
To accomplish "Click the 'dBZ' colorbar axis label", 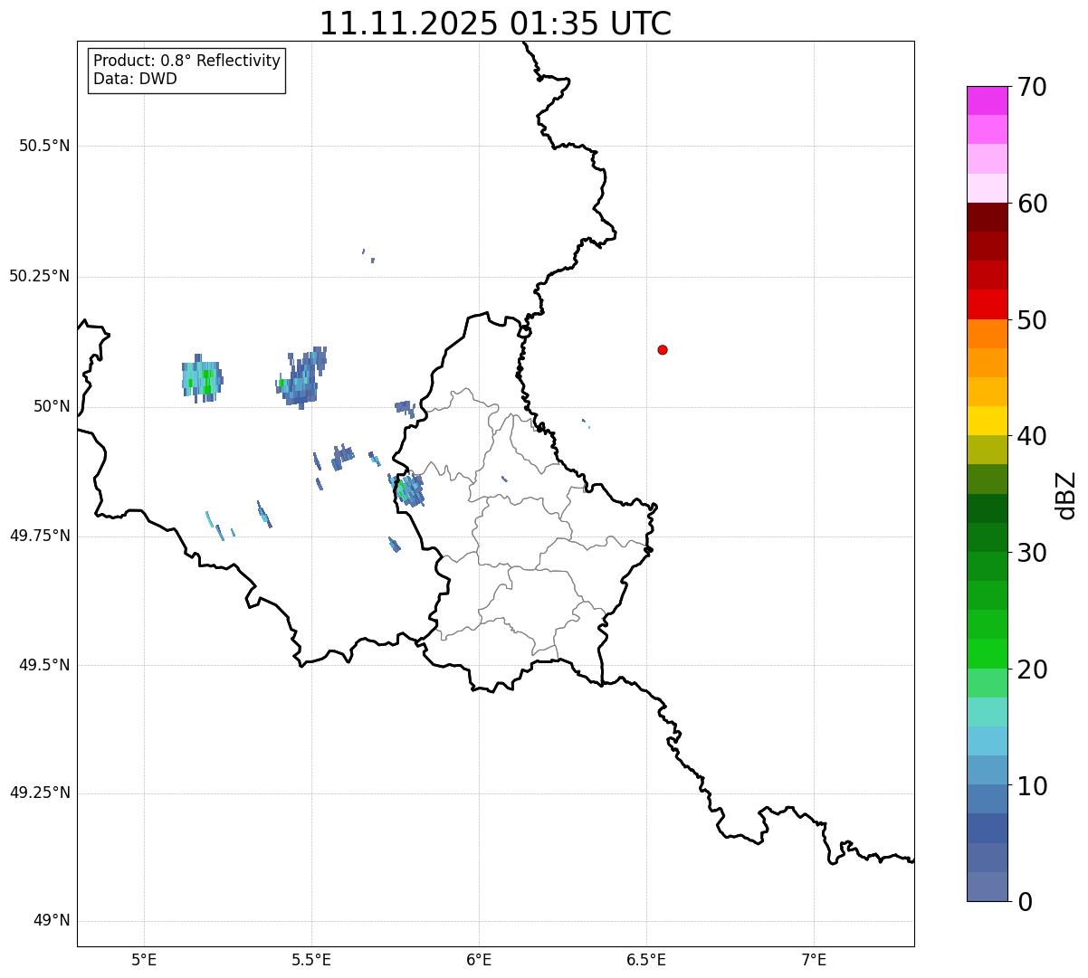I will point(1066,495).
